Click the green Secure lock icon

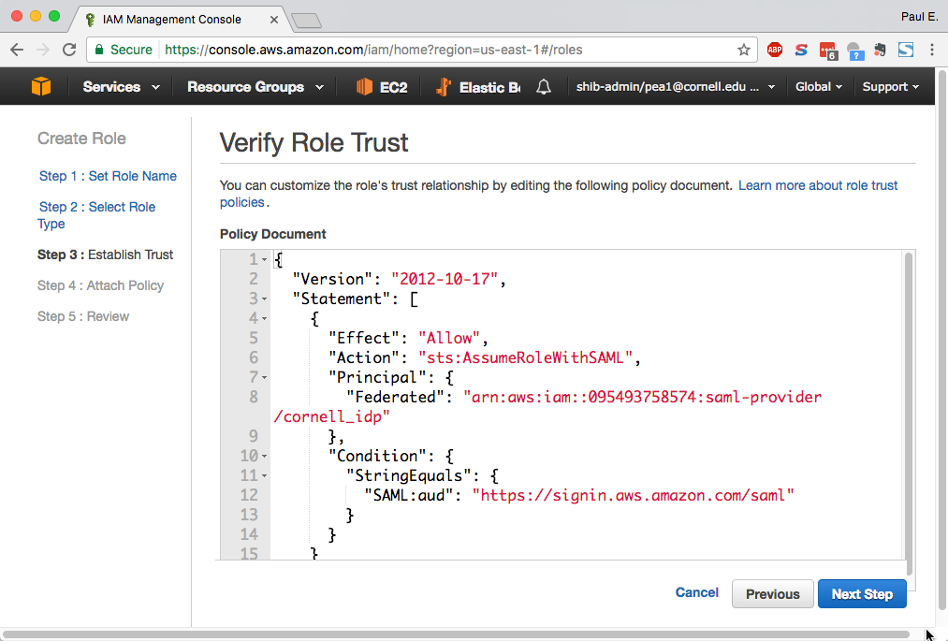click(x=99, y=50)
